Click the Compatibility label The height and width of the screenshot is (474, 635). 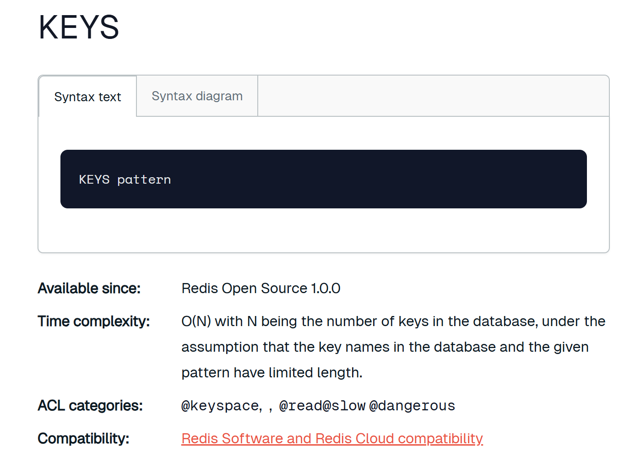83,439
